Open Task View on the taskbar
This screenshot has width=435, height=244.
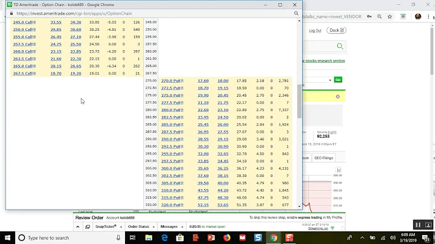click(x=132, y=237)
